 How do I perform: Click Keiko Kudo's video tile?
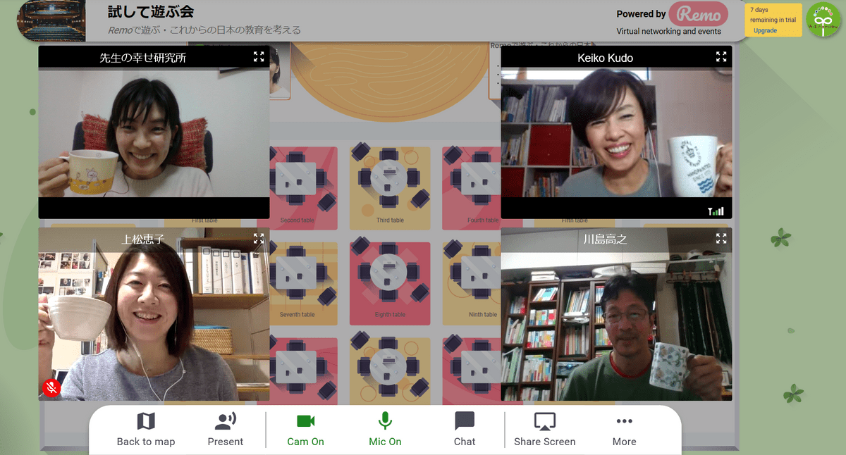click(616, 132)
